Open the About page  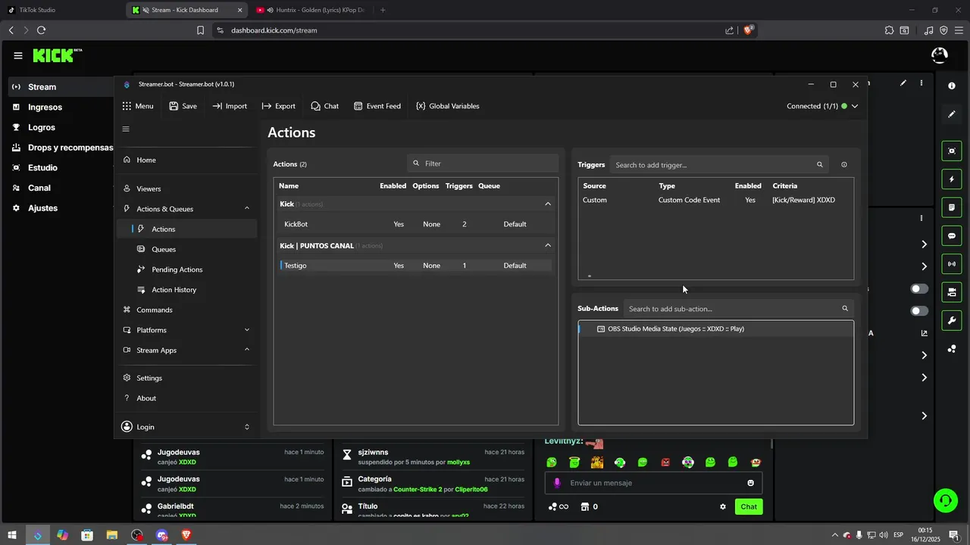pos(186,398)
